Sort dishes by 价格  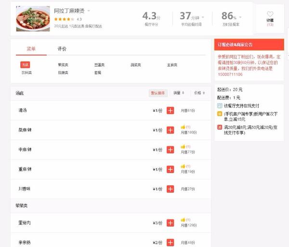[x=199, y=93]
